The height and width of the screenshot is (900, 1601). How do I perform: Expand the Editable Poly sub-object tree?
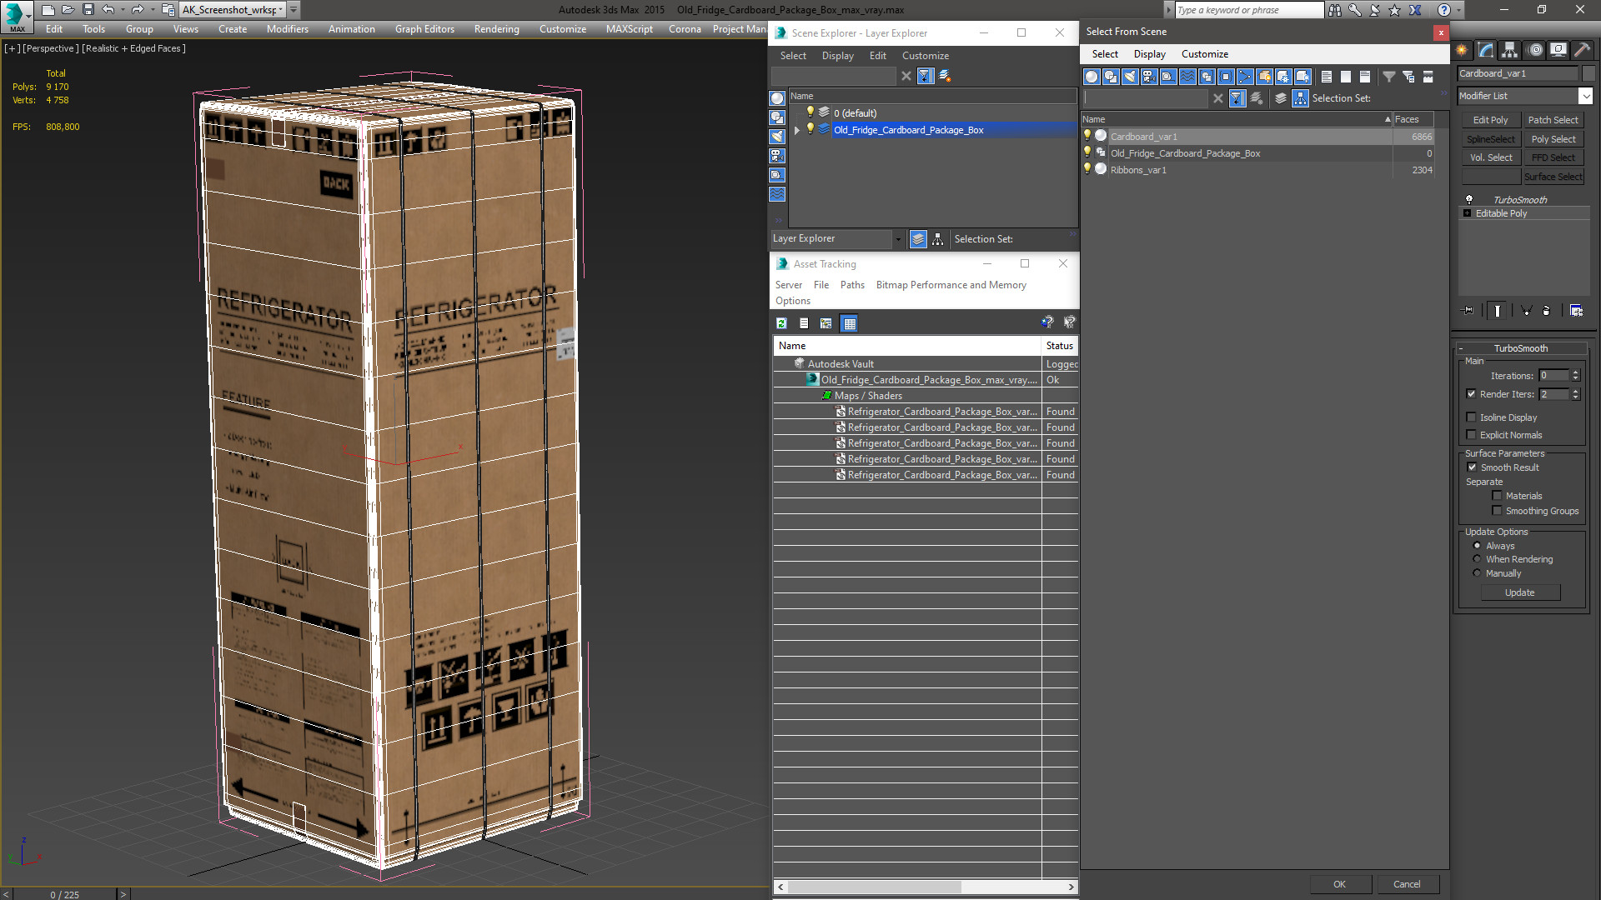tap(1467, 213)
